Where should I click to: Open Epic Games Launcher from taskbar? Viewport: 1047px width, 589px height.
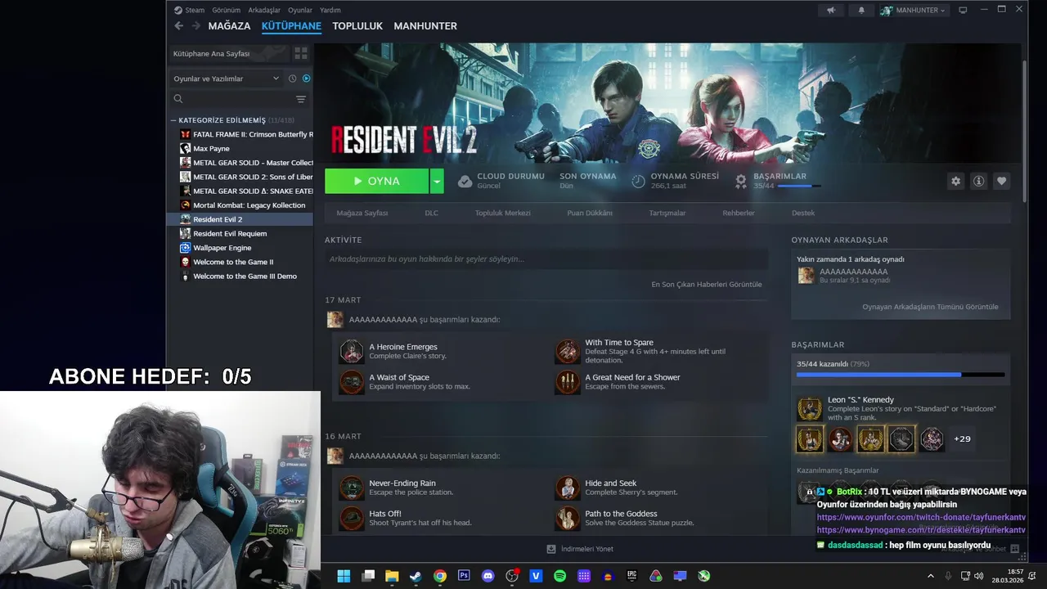[x=631, y=576]
